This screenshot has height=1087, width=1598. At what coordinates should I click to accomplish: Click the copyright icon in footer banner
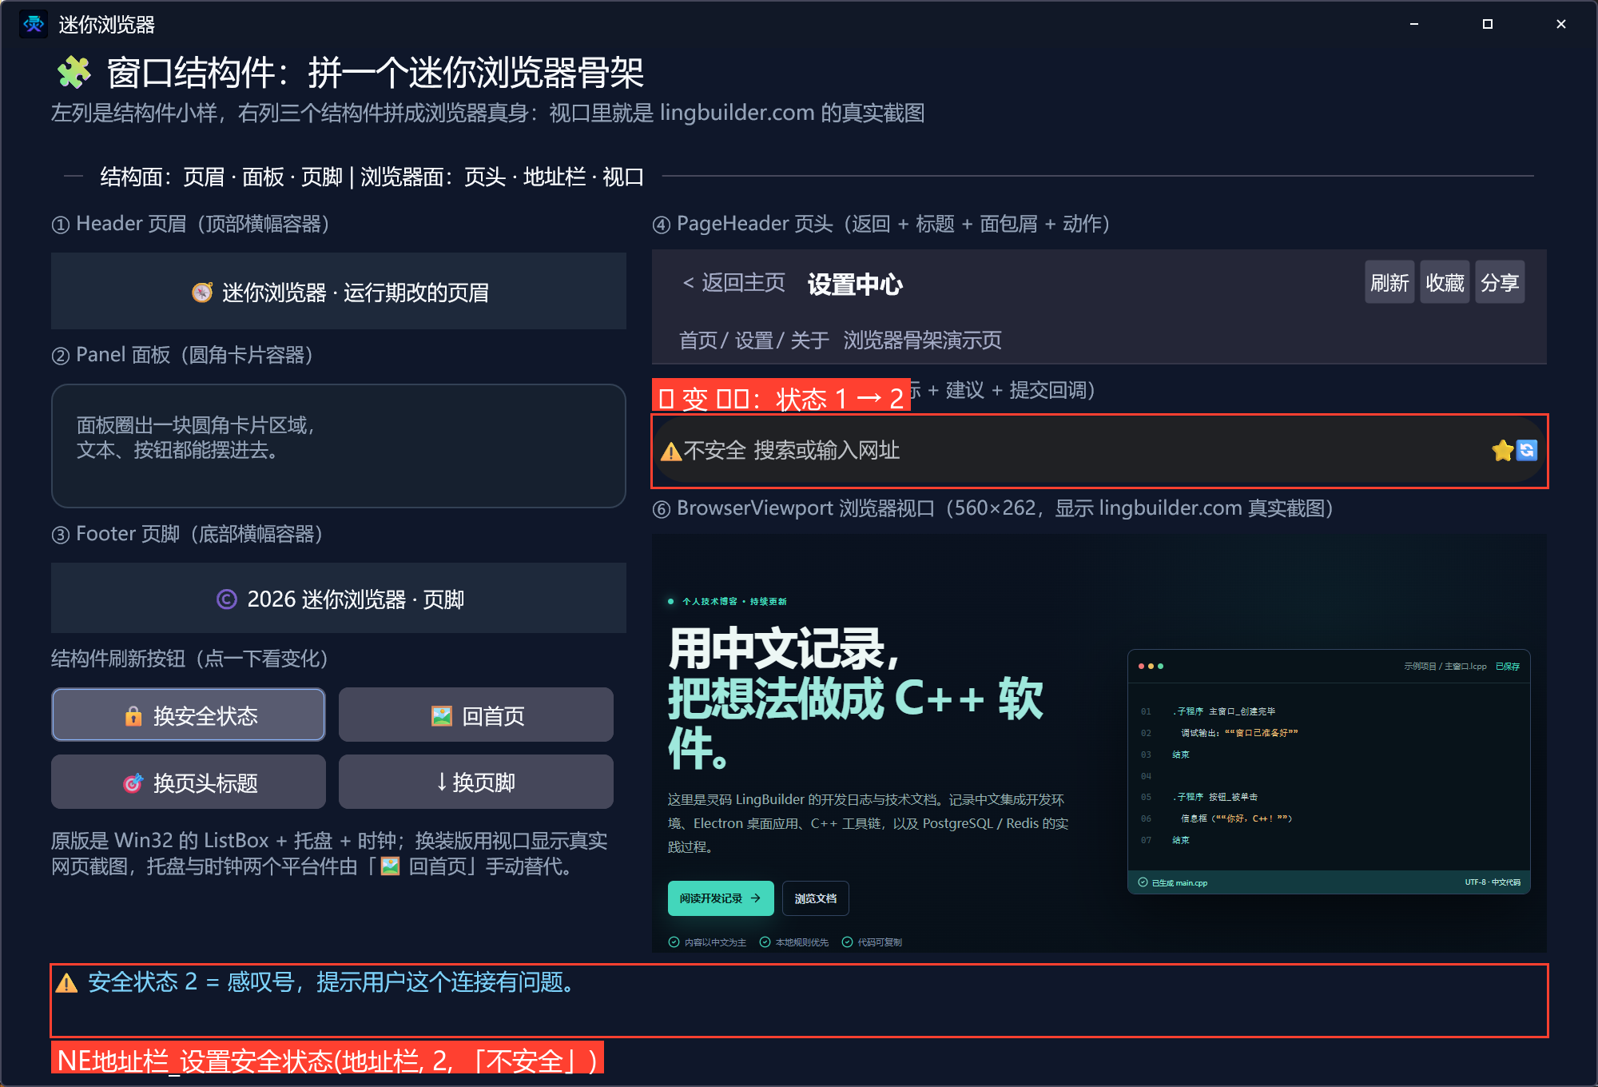(x=227, y=599)
